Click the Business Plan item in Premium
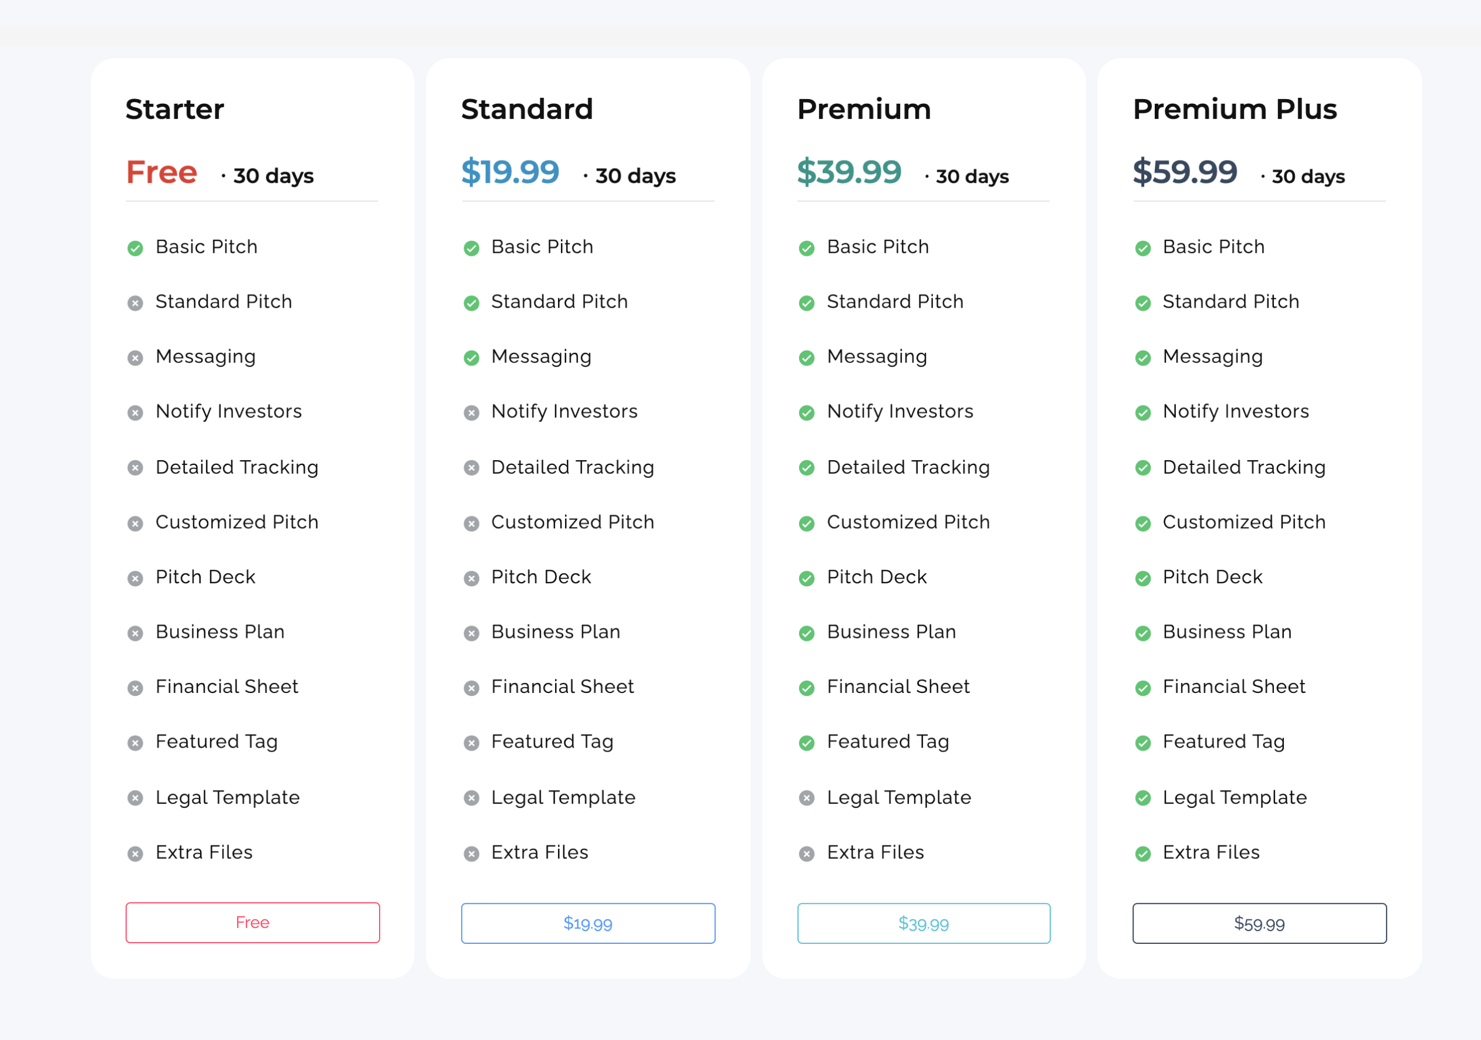 pyautogui.click(x=891, y=631)
